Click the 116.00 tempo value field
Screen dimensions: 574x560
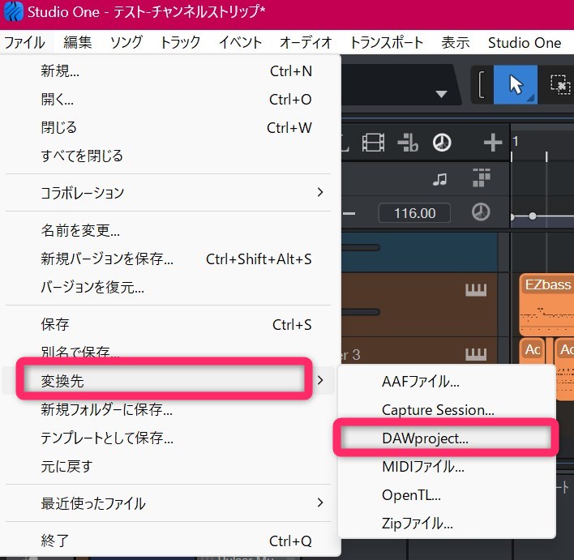[415, 214]
